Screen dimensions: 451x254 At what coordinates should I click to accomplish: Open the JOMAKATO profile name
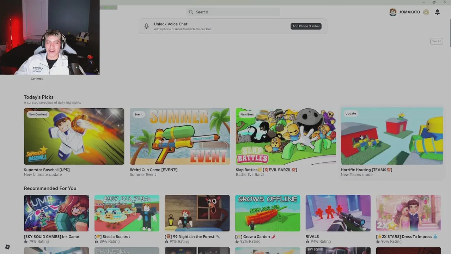409,12
